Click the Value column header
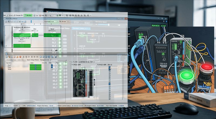 [x=32, y=63]
